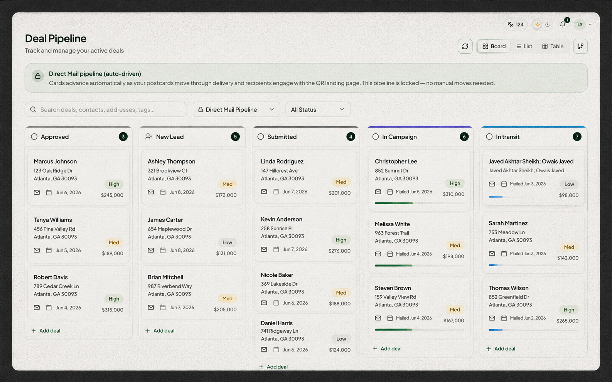Click Christopher Lee campaign progress bar
The width and height of the screenshot is (612, 382).
click(x=420, y=203)
